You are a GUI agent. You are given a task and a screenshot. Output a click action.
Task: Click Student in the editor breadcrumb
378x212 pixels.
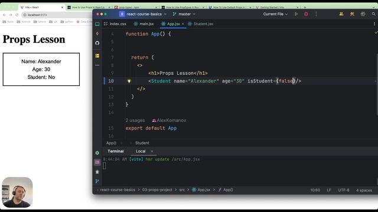(142, 143)
